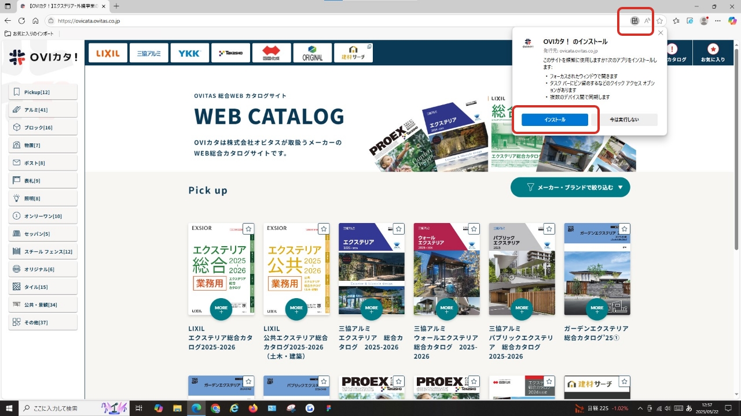
Task: Select 物置[7] category in sidebar
Action: 43,145
